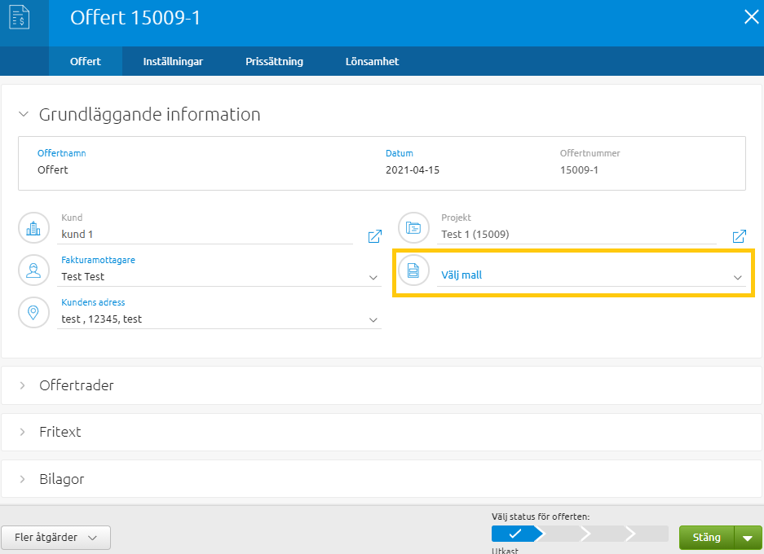This screenshot has width=764, height=554.
Task: Open project Test 1 via external link icon
Action: [x=739, y=236]
